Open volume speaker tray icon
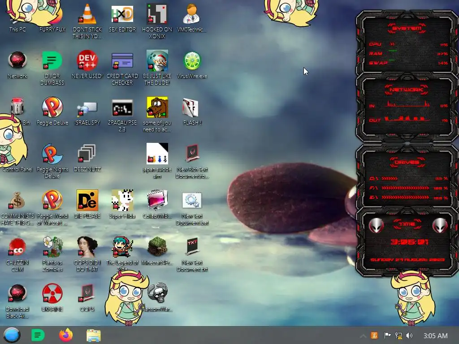Image resolution: width=459 pixels, height=344 pixels. click(x=409, y=335)
